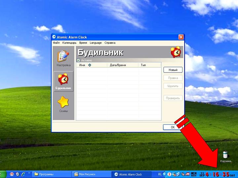The image size is (238, 178).
Task: Click Atomic Alarm Clock taskbar button
Action: point(132,174)
